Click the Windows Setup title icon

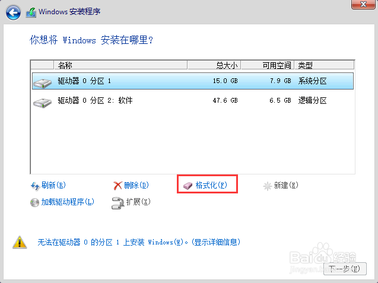[x=31, y=12]
